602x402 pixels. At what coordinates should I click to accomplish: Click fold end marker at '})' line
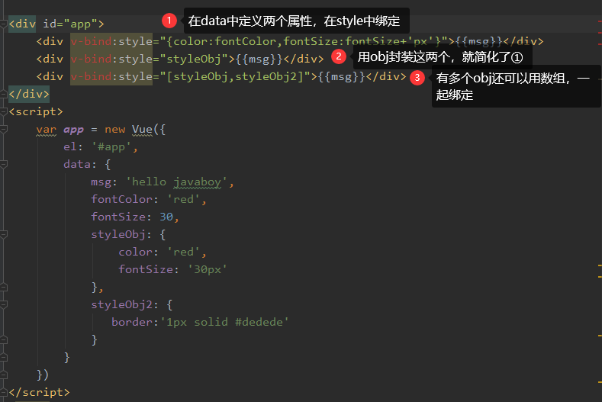coord(4,375)
